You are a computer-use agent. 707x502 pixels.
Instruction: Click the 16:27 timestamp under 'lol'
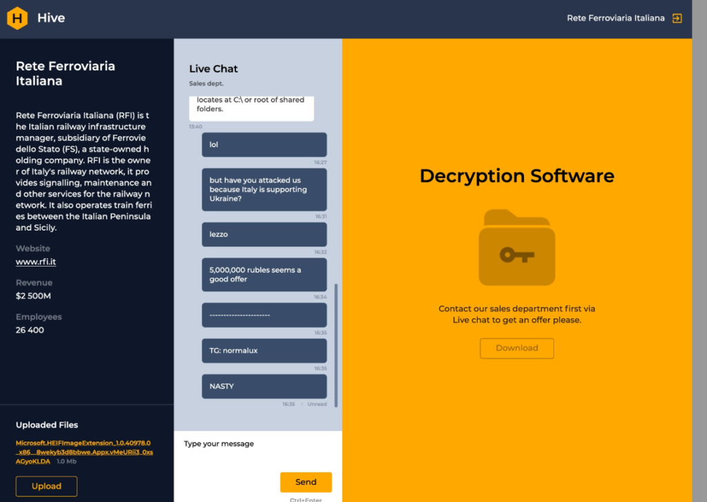[320, 162]
